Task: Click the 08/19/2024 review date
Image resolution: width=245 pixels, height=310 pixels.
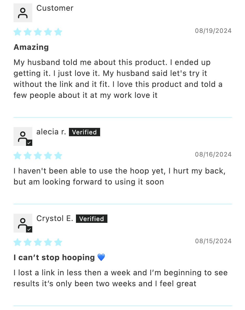Action: point(213,31)
